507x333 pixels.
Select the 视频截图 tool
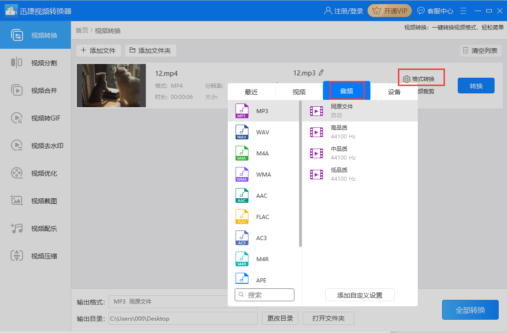[x=35, y=201]
